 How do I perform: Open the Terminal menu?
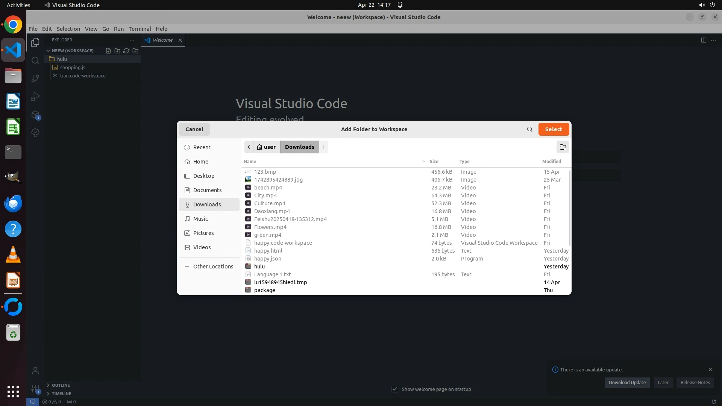click(x=140, y=29)
